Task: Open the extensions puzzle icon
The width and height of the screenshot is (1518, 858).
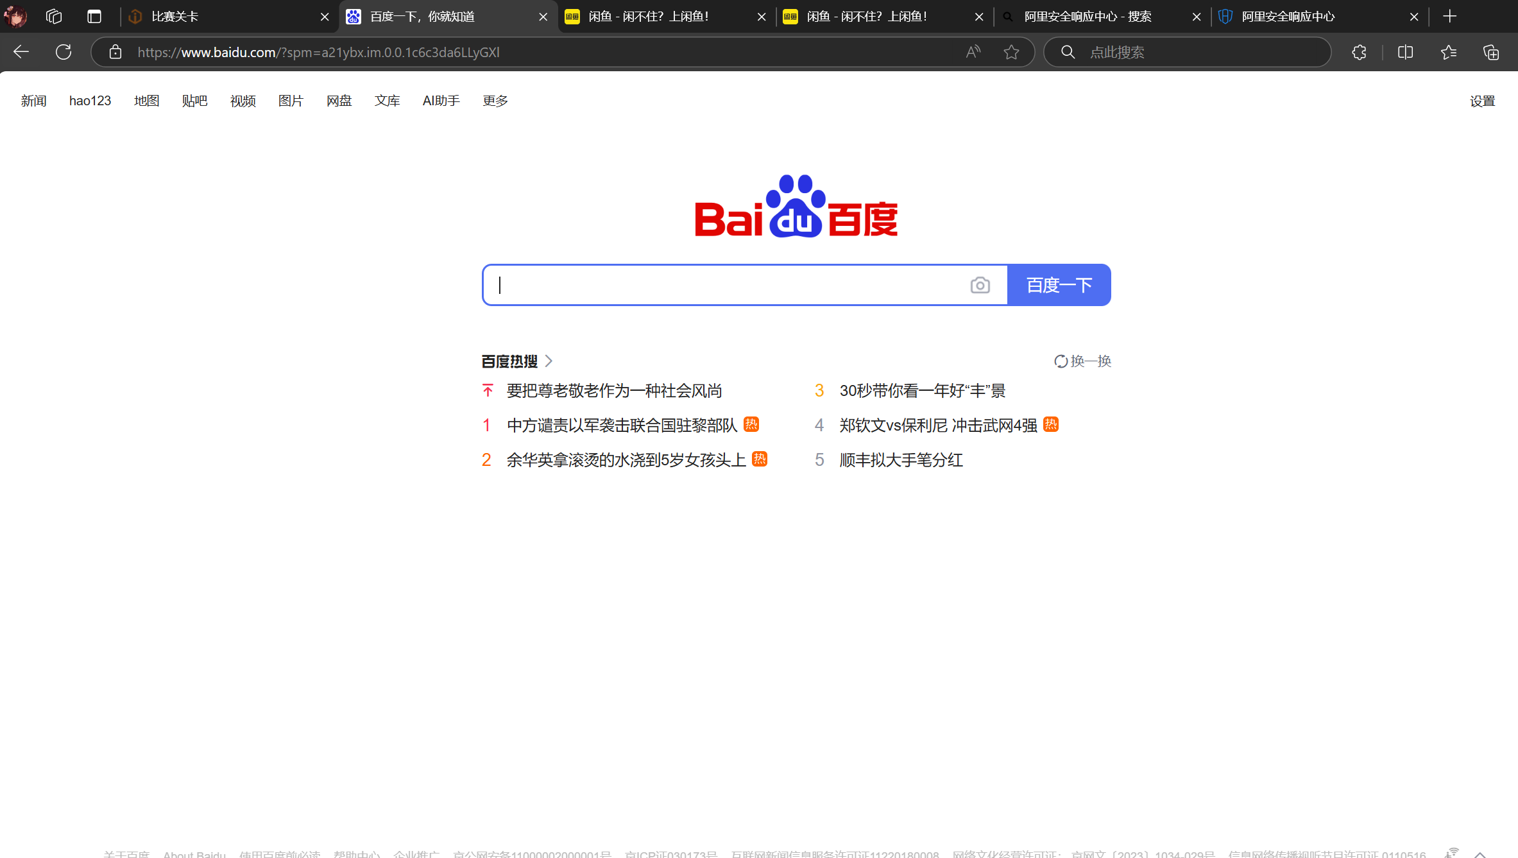Action: tap(1359, 52)
